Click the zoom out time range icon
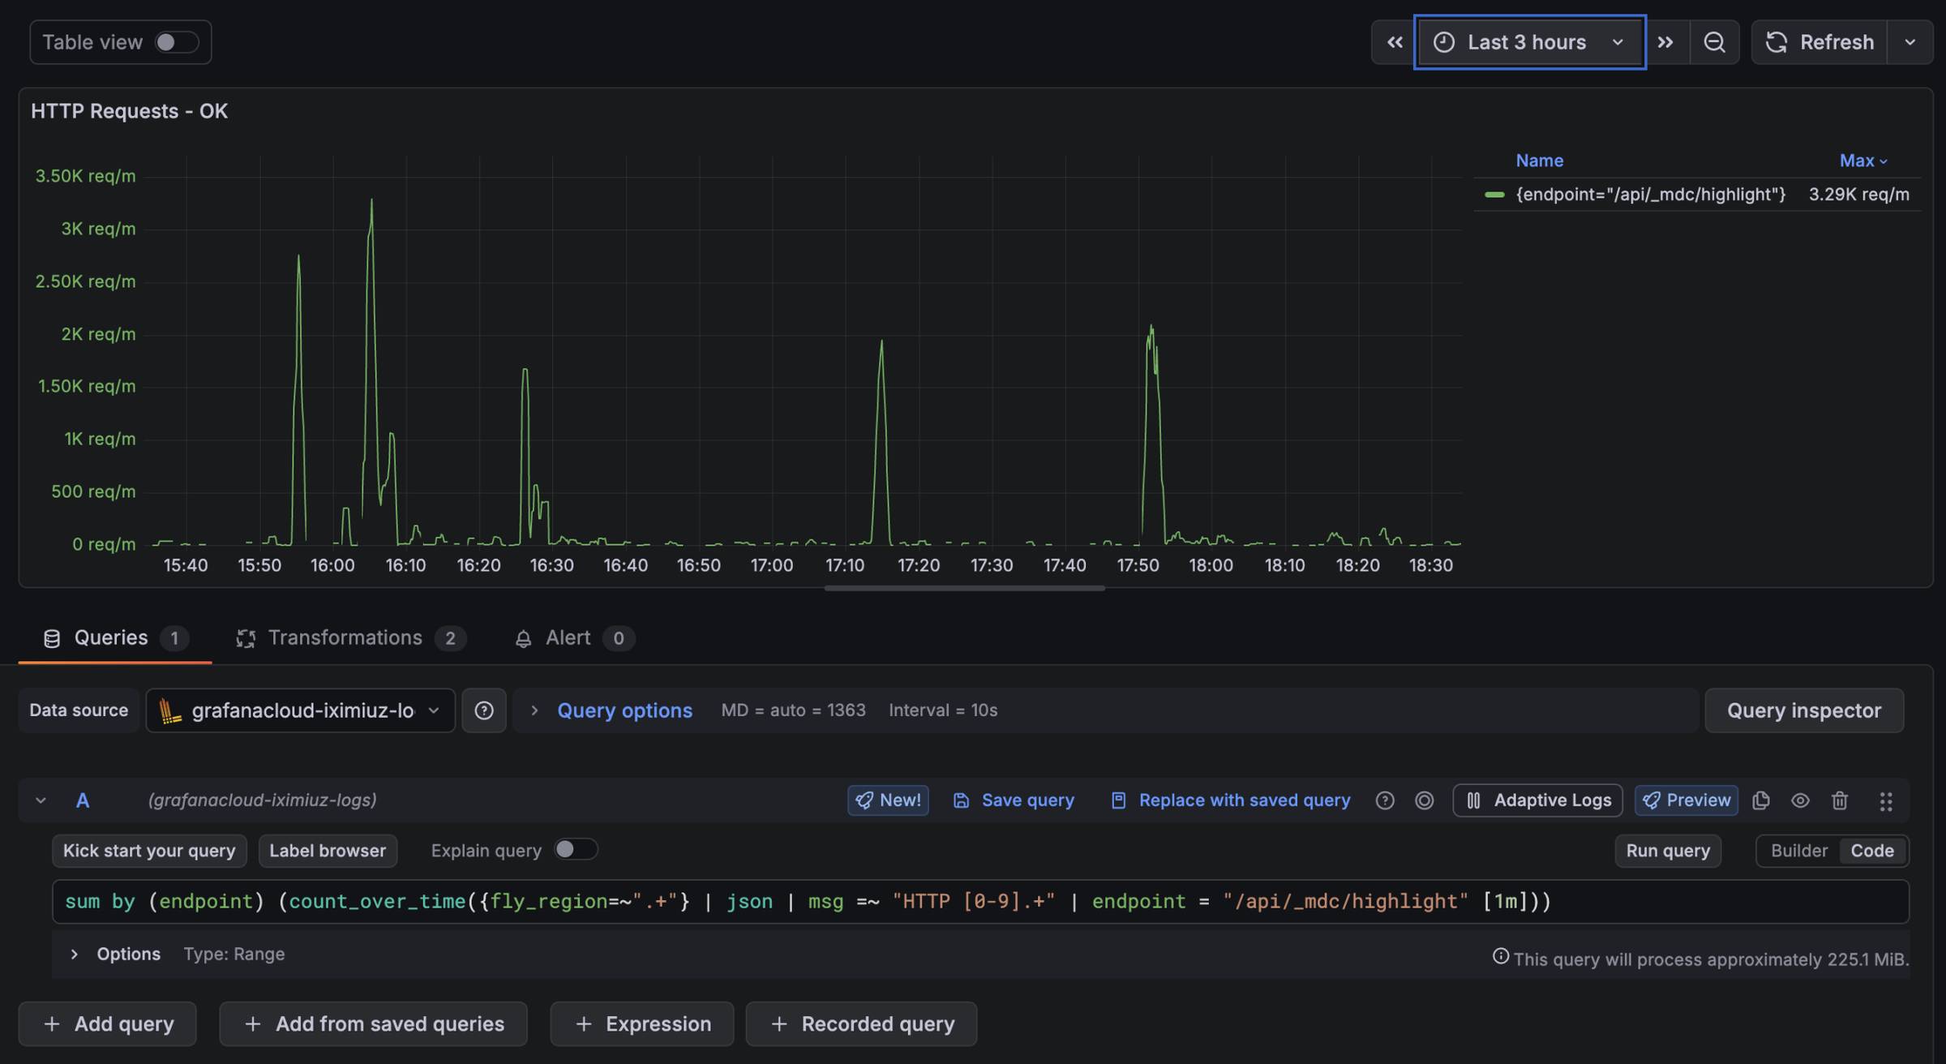The height and width of the screenshot is (1064, 1946). tap(1714, 42)
